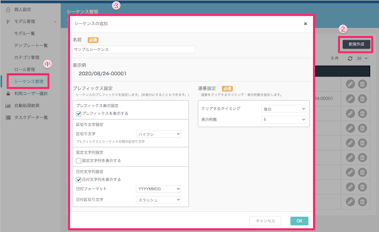Viewport: 379px width, 232px height.
Task: Delete the row showing 24-00001
Action: click(x=362, y=99)
